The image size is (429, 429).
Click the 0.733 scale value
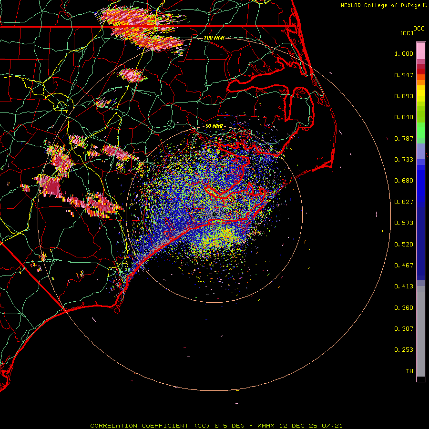click(404, 160)
